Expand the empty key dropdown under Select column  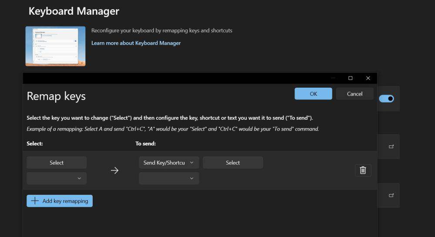pyautogui.click(x=57, y=178)
